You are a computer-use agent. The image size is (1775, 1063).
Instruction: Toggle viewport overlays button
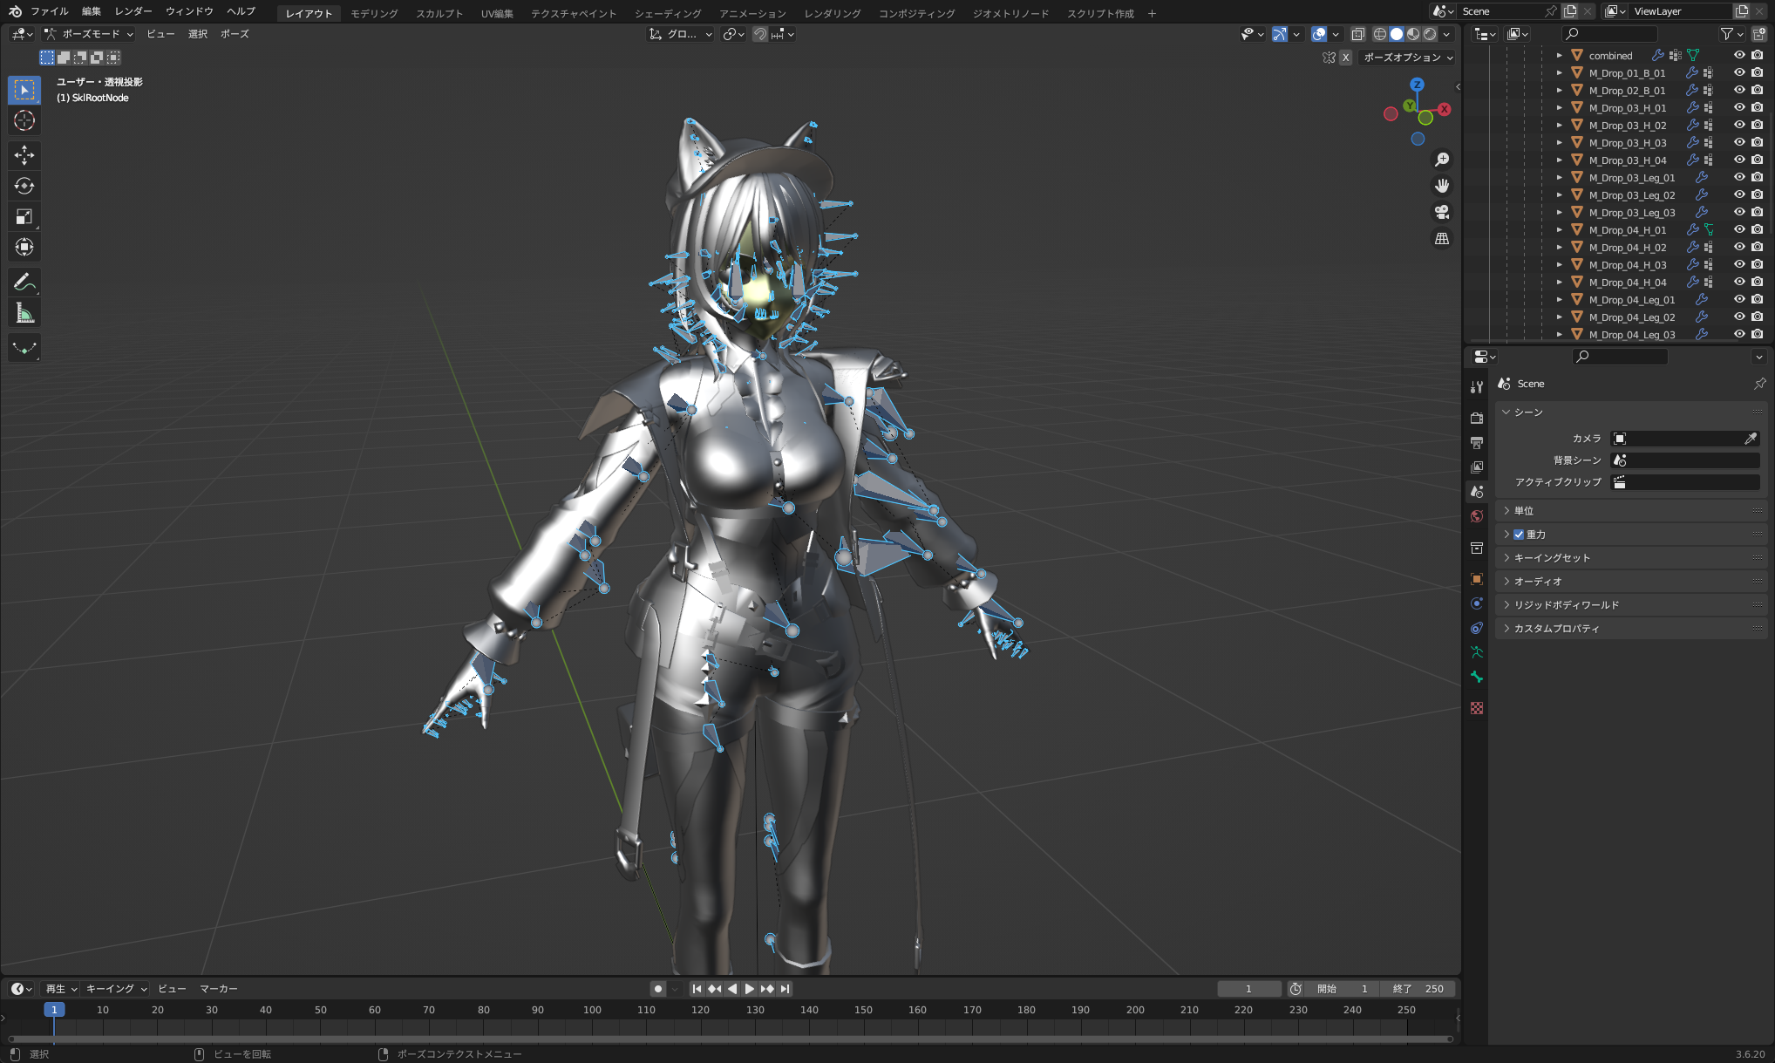[x=1319, y=34]
